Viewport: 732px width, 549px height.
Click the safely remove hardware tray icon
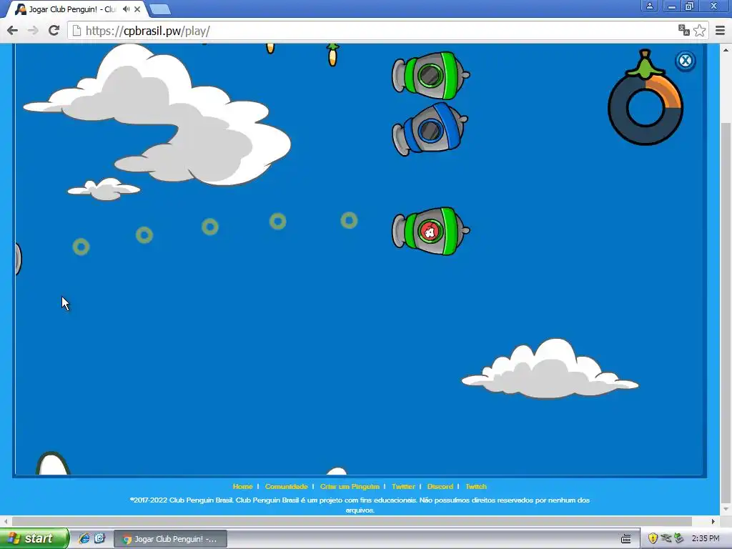(679, 538)
